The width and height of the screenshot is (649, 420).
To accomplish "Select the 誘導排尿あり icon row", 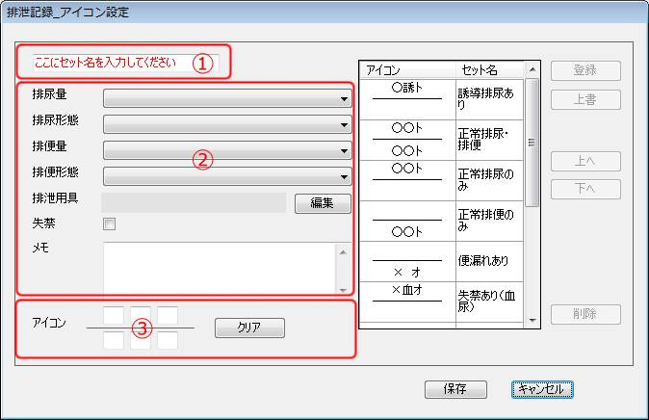I will coord(442,99).
